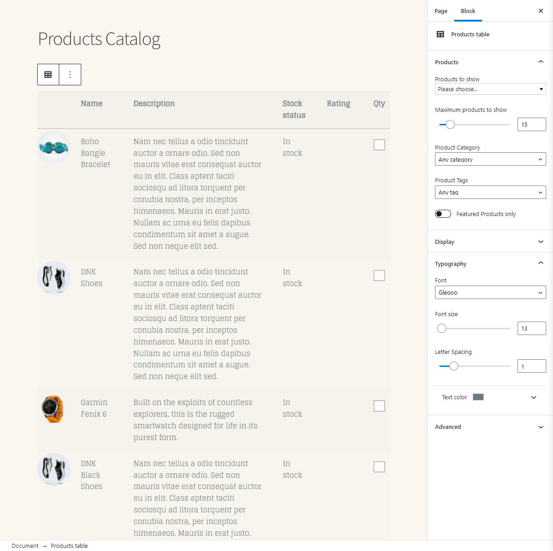Image resolution: width=553 pixels, height=551 pixels.
Task: Click the DNK Black Shoes product thumbnail
Action: point(54,469)
